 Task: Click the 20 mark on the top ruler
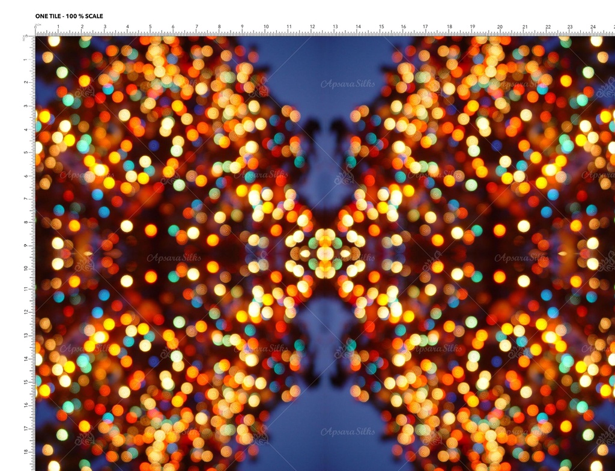[x=499, y=28]
